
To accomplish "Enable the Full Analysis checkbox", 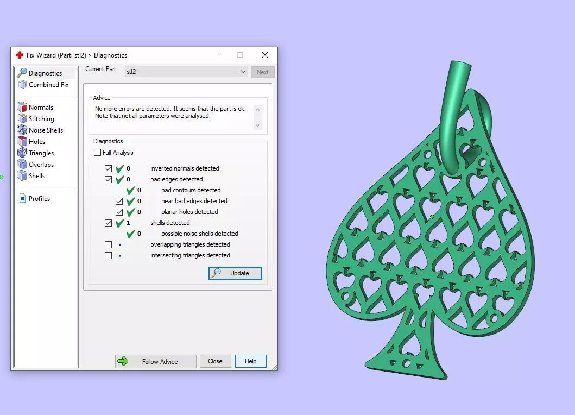I will [97, 152].
